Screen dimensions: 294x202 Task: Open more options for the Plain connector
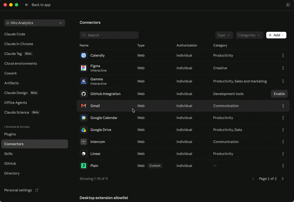tap(283, 166)
